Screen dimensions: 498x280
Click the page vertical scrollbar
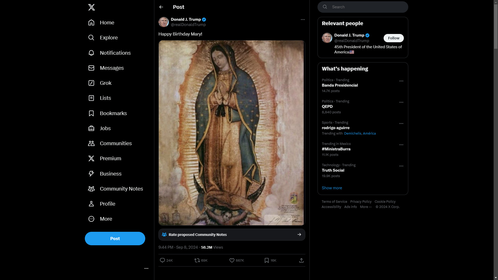[496, 140]
